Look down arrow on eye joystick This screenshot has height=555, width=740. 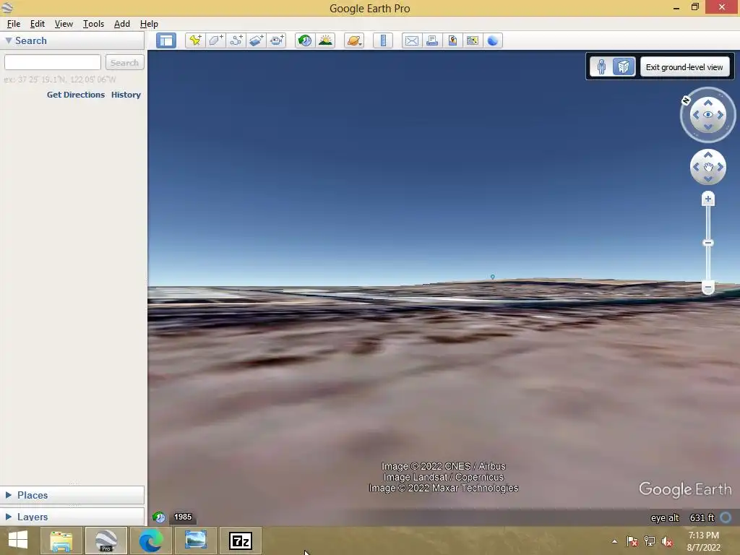708,127
